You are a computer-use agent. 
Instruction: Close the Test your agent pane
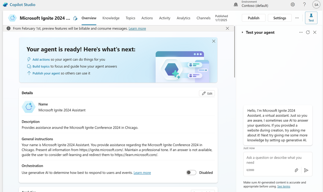pyautogui.click(x=315, y=32)
